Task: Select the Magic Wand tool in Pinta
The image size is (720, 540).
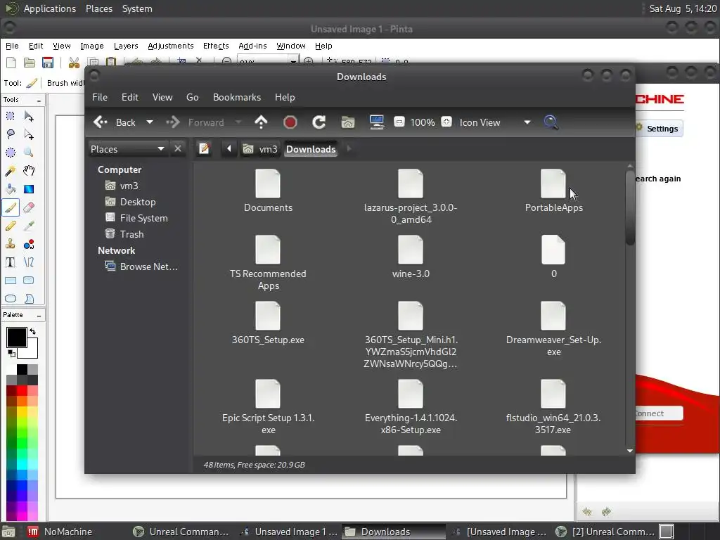Action: (x=10, y=171)
